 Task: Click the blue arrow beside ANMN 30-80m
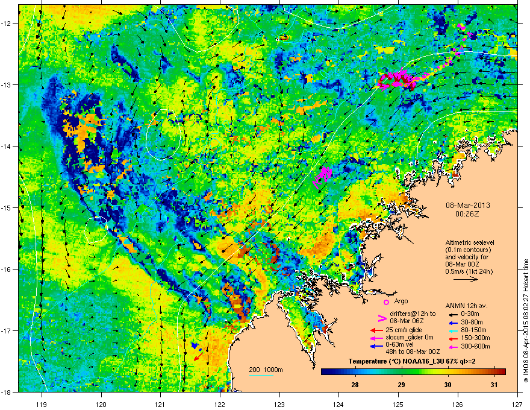tap(453, 323)
